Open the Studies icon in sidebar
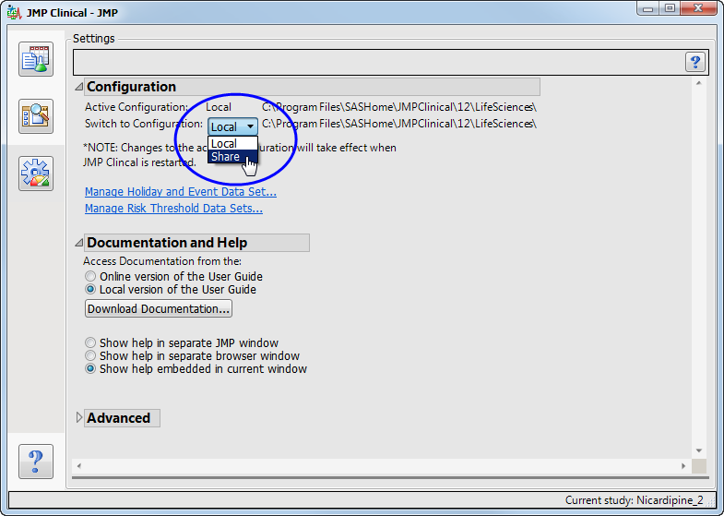This screenshot has height=516, width=724. 36,59
